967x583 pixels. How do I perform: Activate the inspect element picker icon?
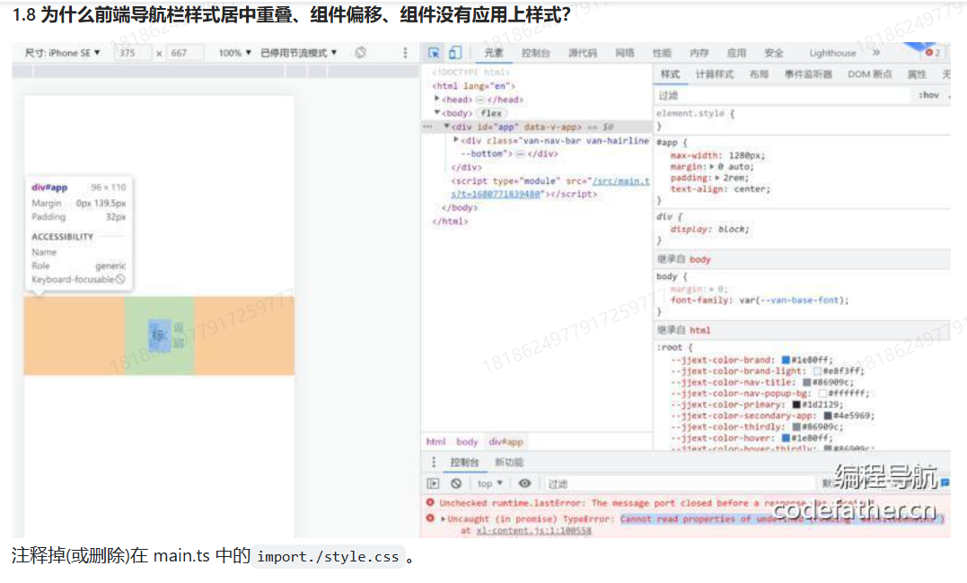(435, 53)
